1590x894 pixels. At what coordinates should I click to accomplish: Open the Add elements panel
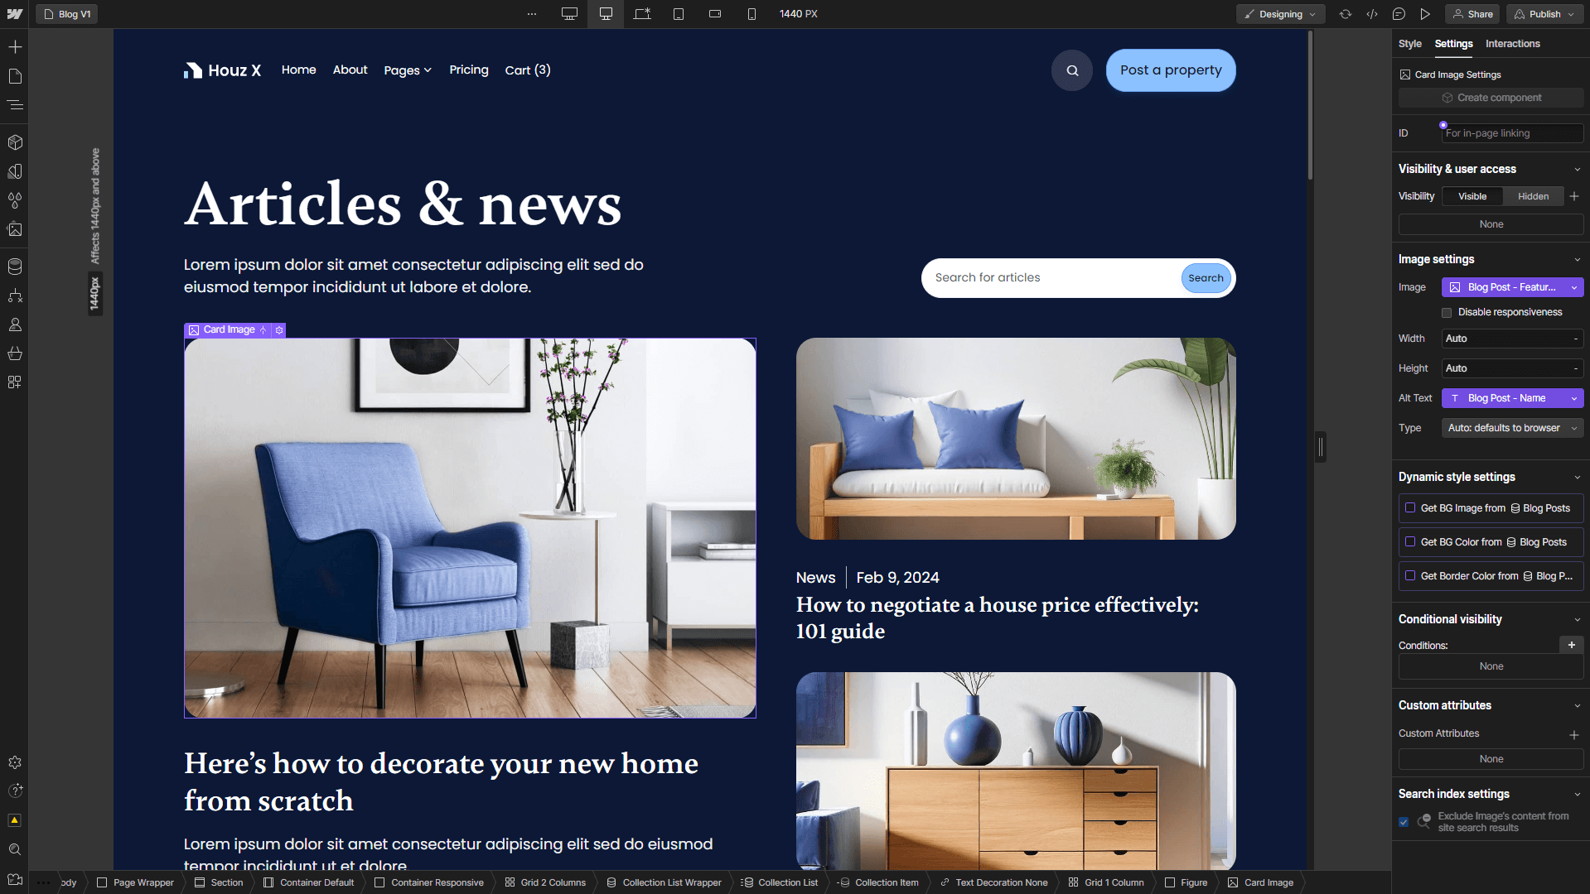[x=15, y=47]
